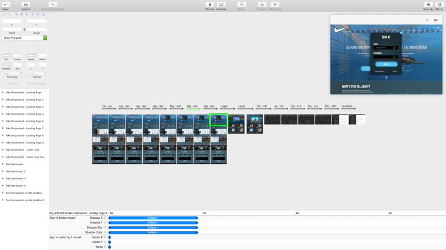This screenshot has width=446, height=250.
Task: Click the Default curve on Shadow X
Action: [x=153, y=218]
